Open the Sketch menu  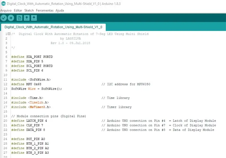point(29,10)
